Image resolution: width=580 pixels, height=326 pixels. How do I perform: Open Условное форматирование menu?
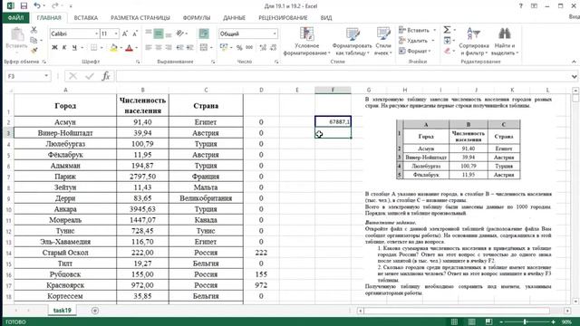306,42
